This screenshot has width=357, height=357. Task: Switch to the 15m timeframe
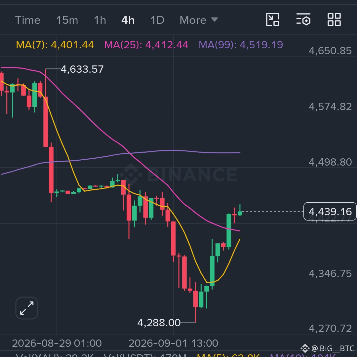[67, 20]
